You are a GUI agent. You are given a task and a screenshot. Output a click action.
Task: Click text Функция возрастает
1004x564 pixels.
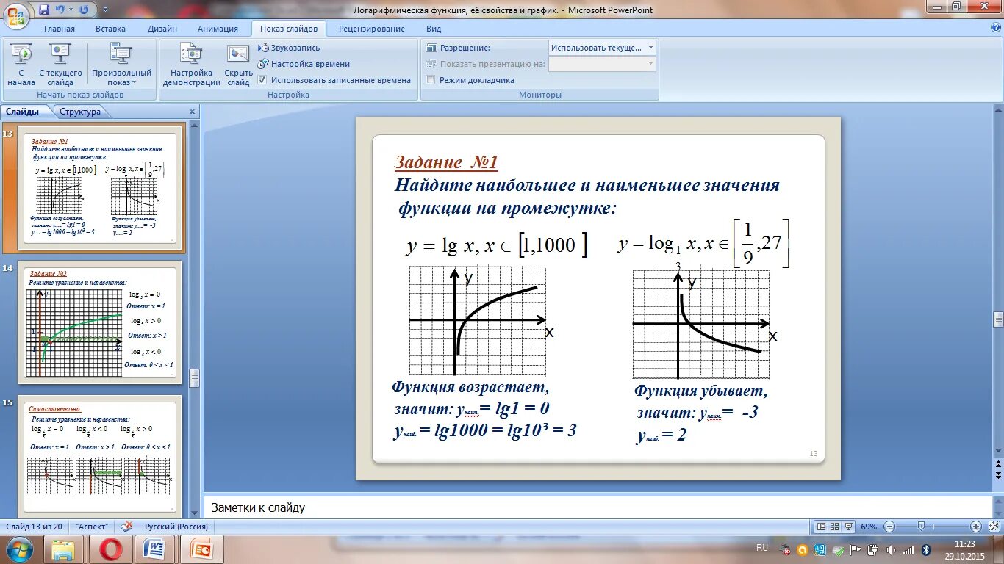coord(470,387)
